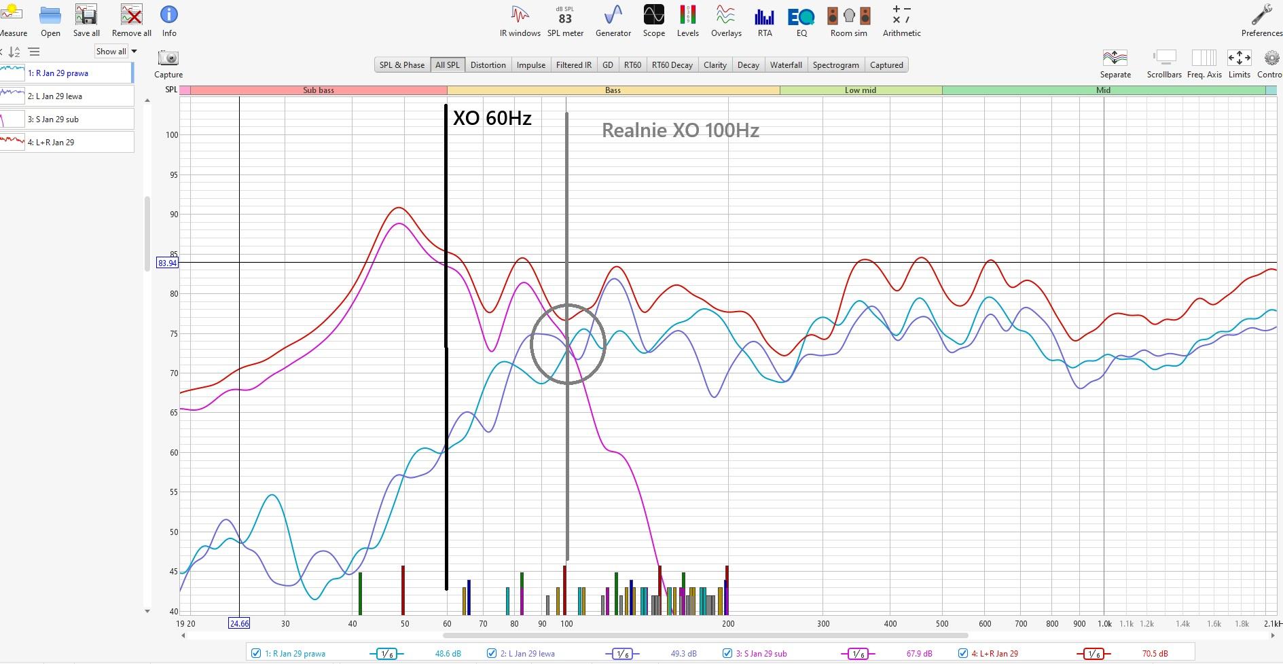The height and width of the screenshot is (664, 1283).
Task: Uncheck the 1: R Jan 29 prawa trace
Action: pos(256,653)
